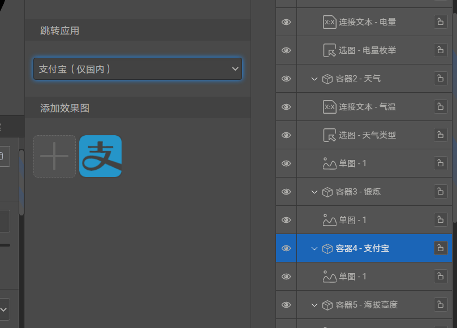
Task: Select 单图 - 1 label inside 容器4 - 支付宝
Action: [x=353, y=277]
